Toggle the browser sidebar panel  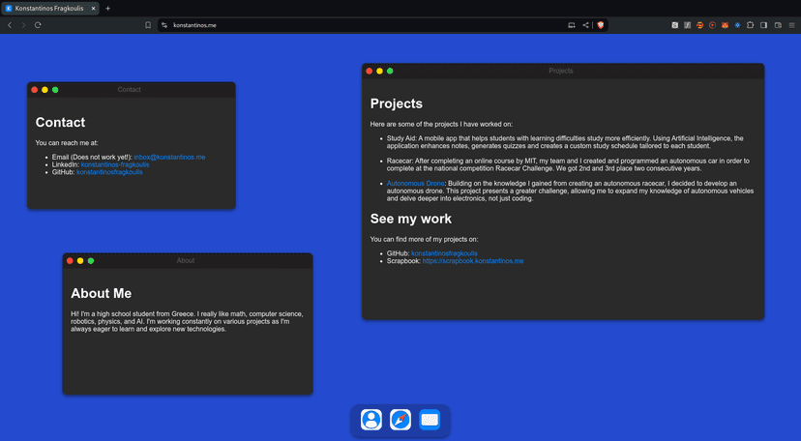[764, 25]
